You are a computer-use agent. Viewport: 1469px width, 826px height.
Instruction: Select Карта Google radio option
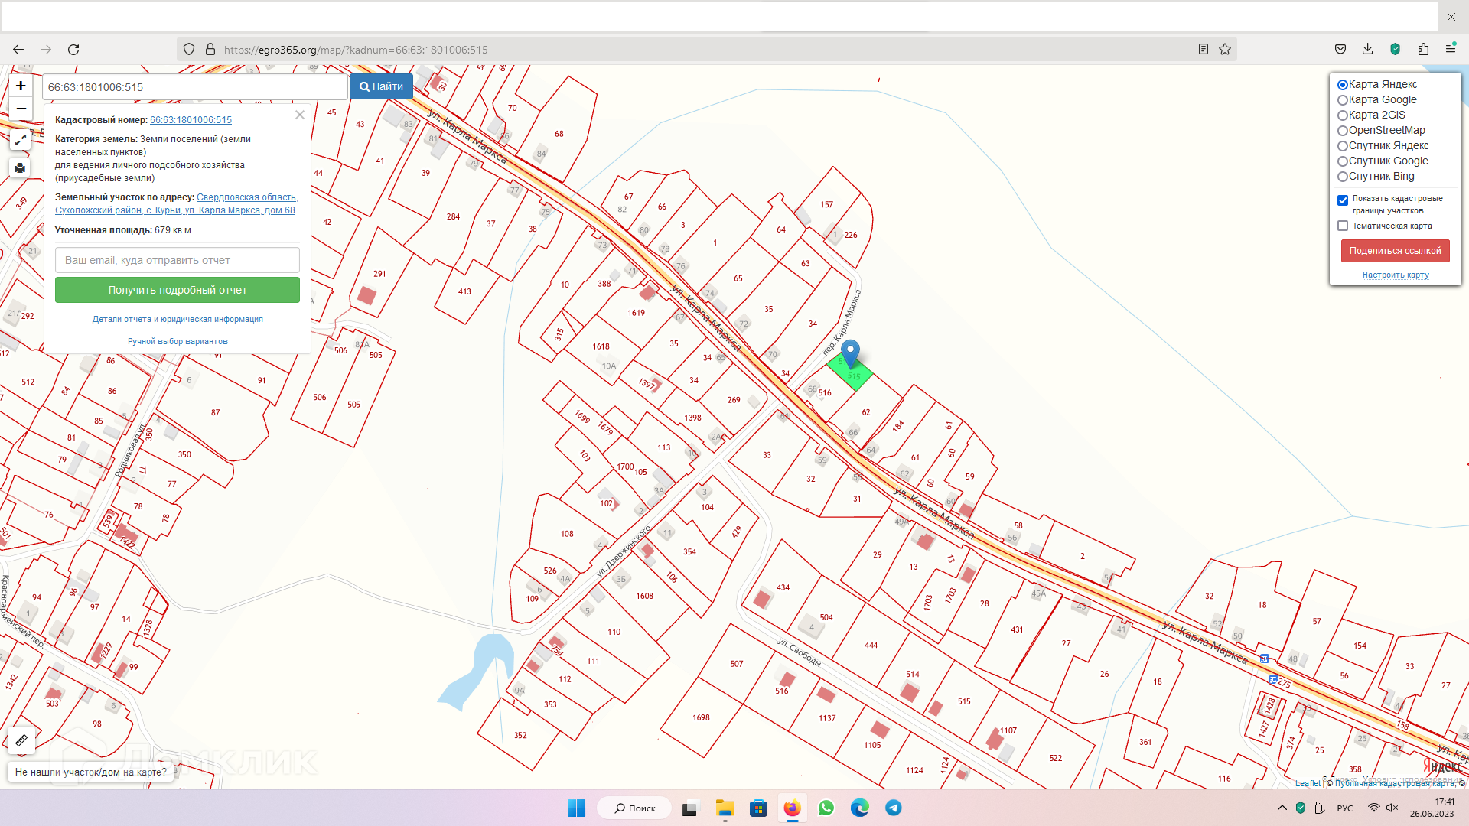(x=1343, y=100)
